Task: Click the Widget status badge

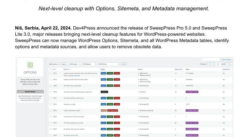Action: [103, 111]
